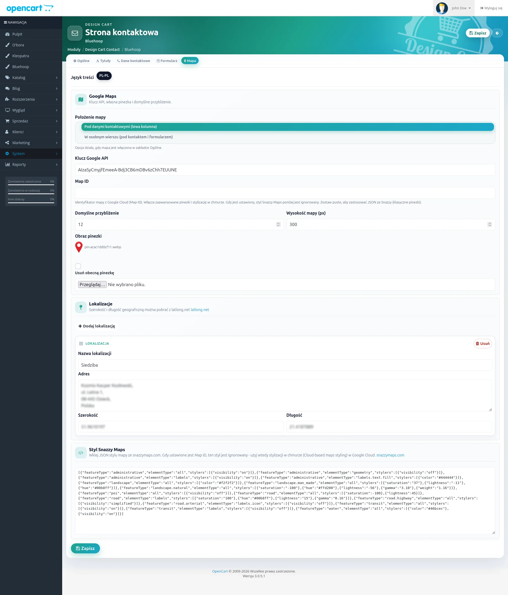The image size is (508, 595).
Task: Click the Bluehoop brush icon in the sidebar
Action: point(7,66)
